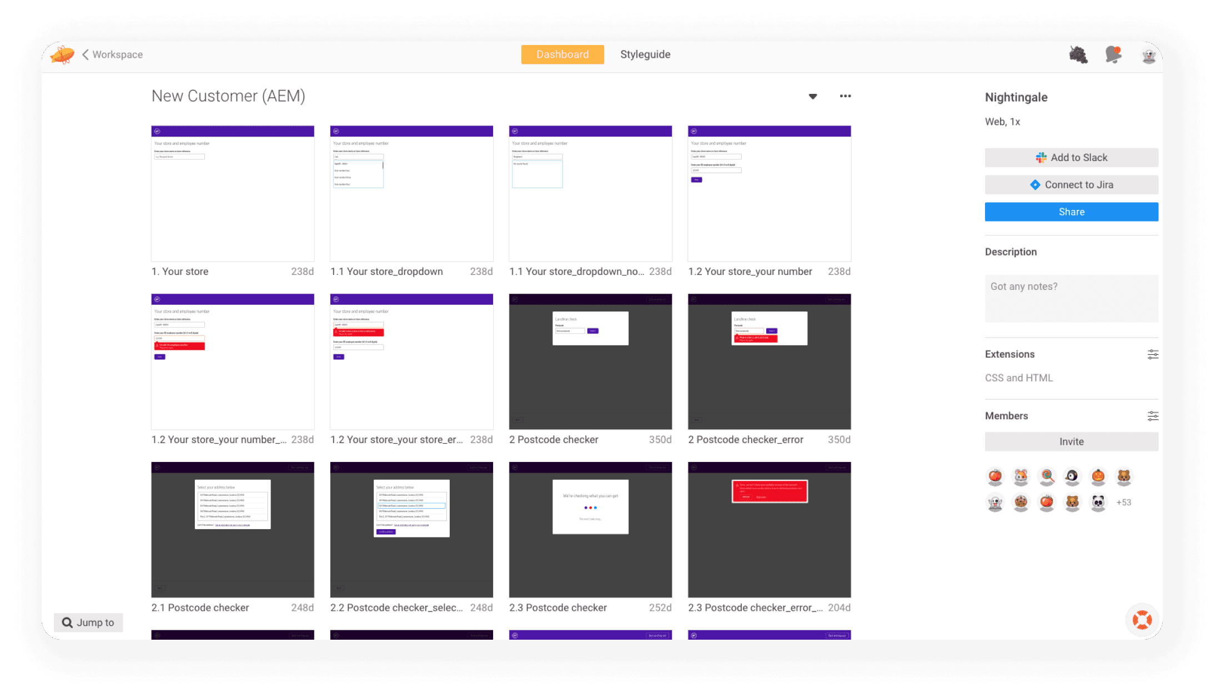Screen dimensions: 1221x698
Task: Open Members settings sliders icon
Action: tap(1152, 416)
